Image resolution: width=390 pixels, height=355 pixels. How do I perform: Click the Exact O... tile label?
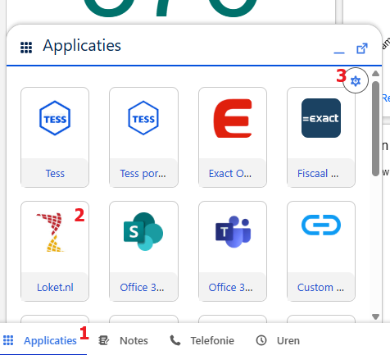click(x=230, y=173)
